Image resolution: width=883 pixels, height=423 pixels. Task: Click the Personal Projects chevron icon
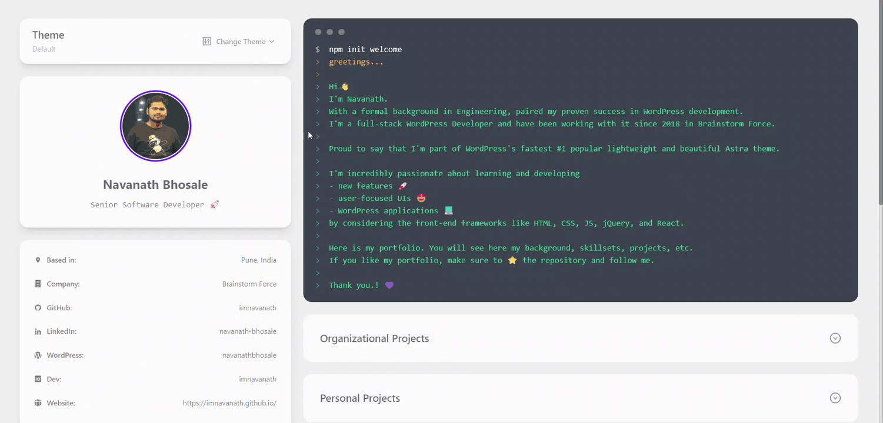835,398
